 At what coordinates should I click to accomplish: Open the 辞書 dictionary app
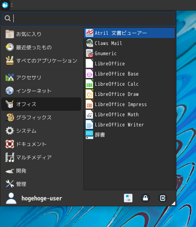coord(129,135)
